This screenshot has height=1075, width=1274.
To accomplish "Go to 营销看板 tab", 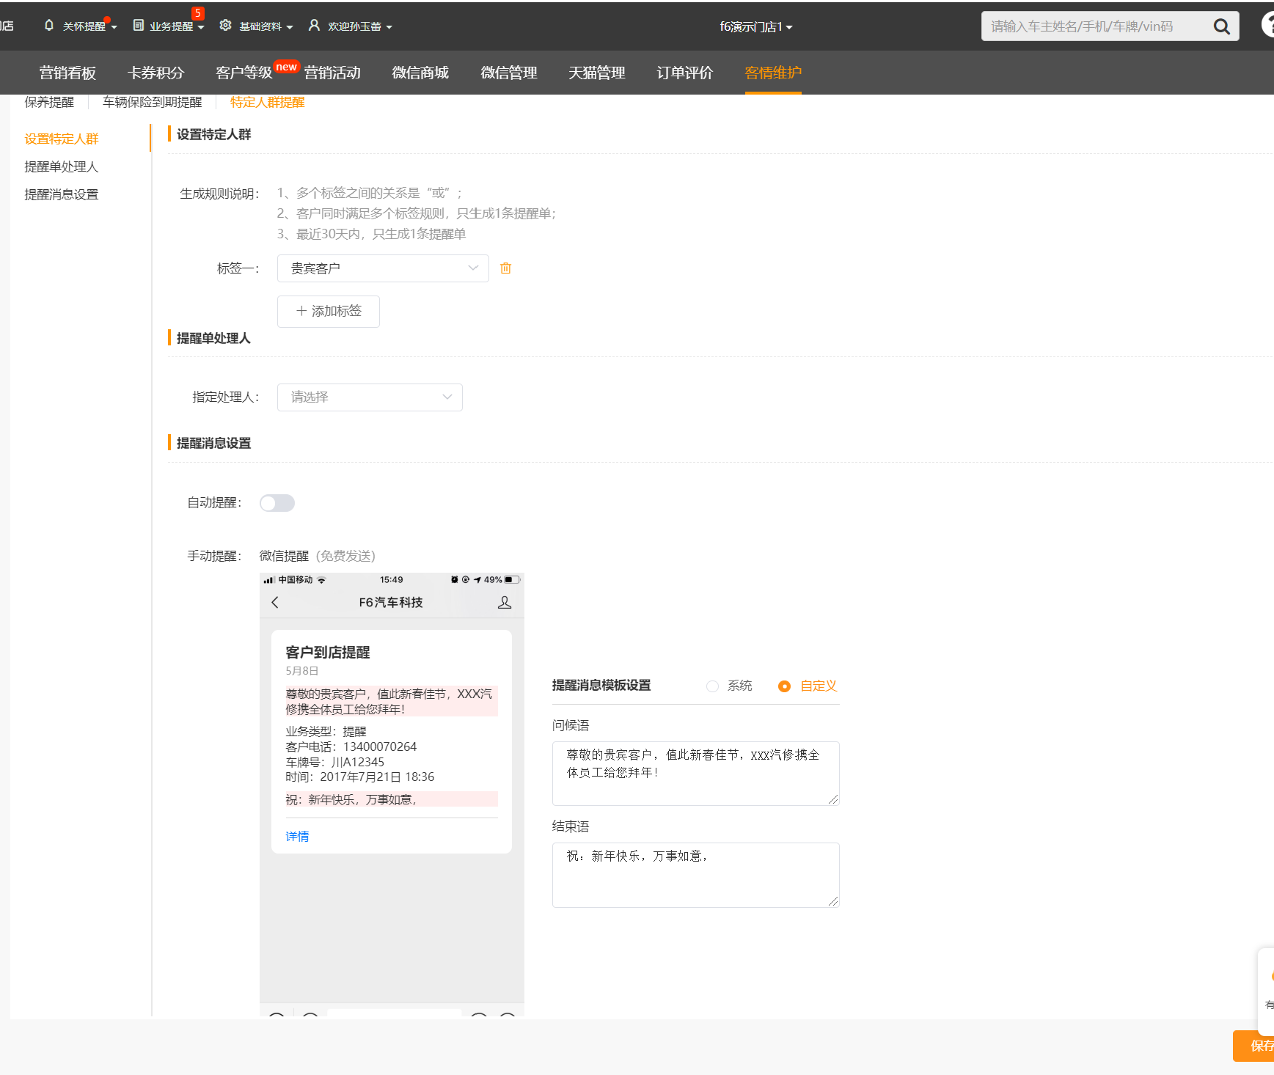I will 67,73.
